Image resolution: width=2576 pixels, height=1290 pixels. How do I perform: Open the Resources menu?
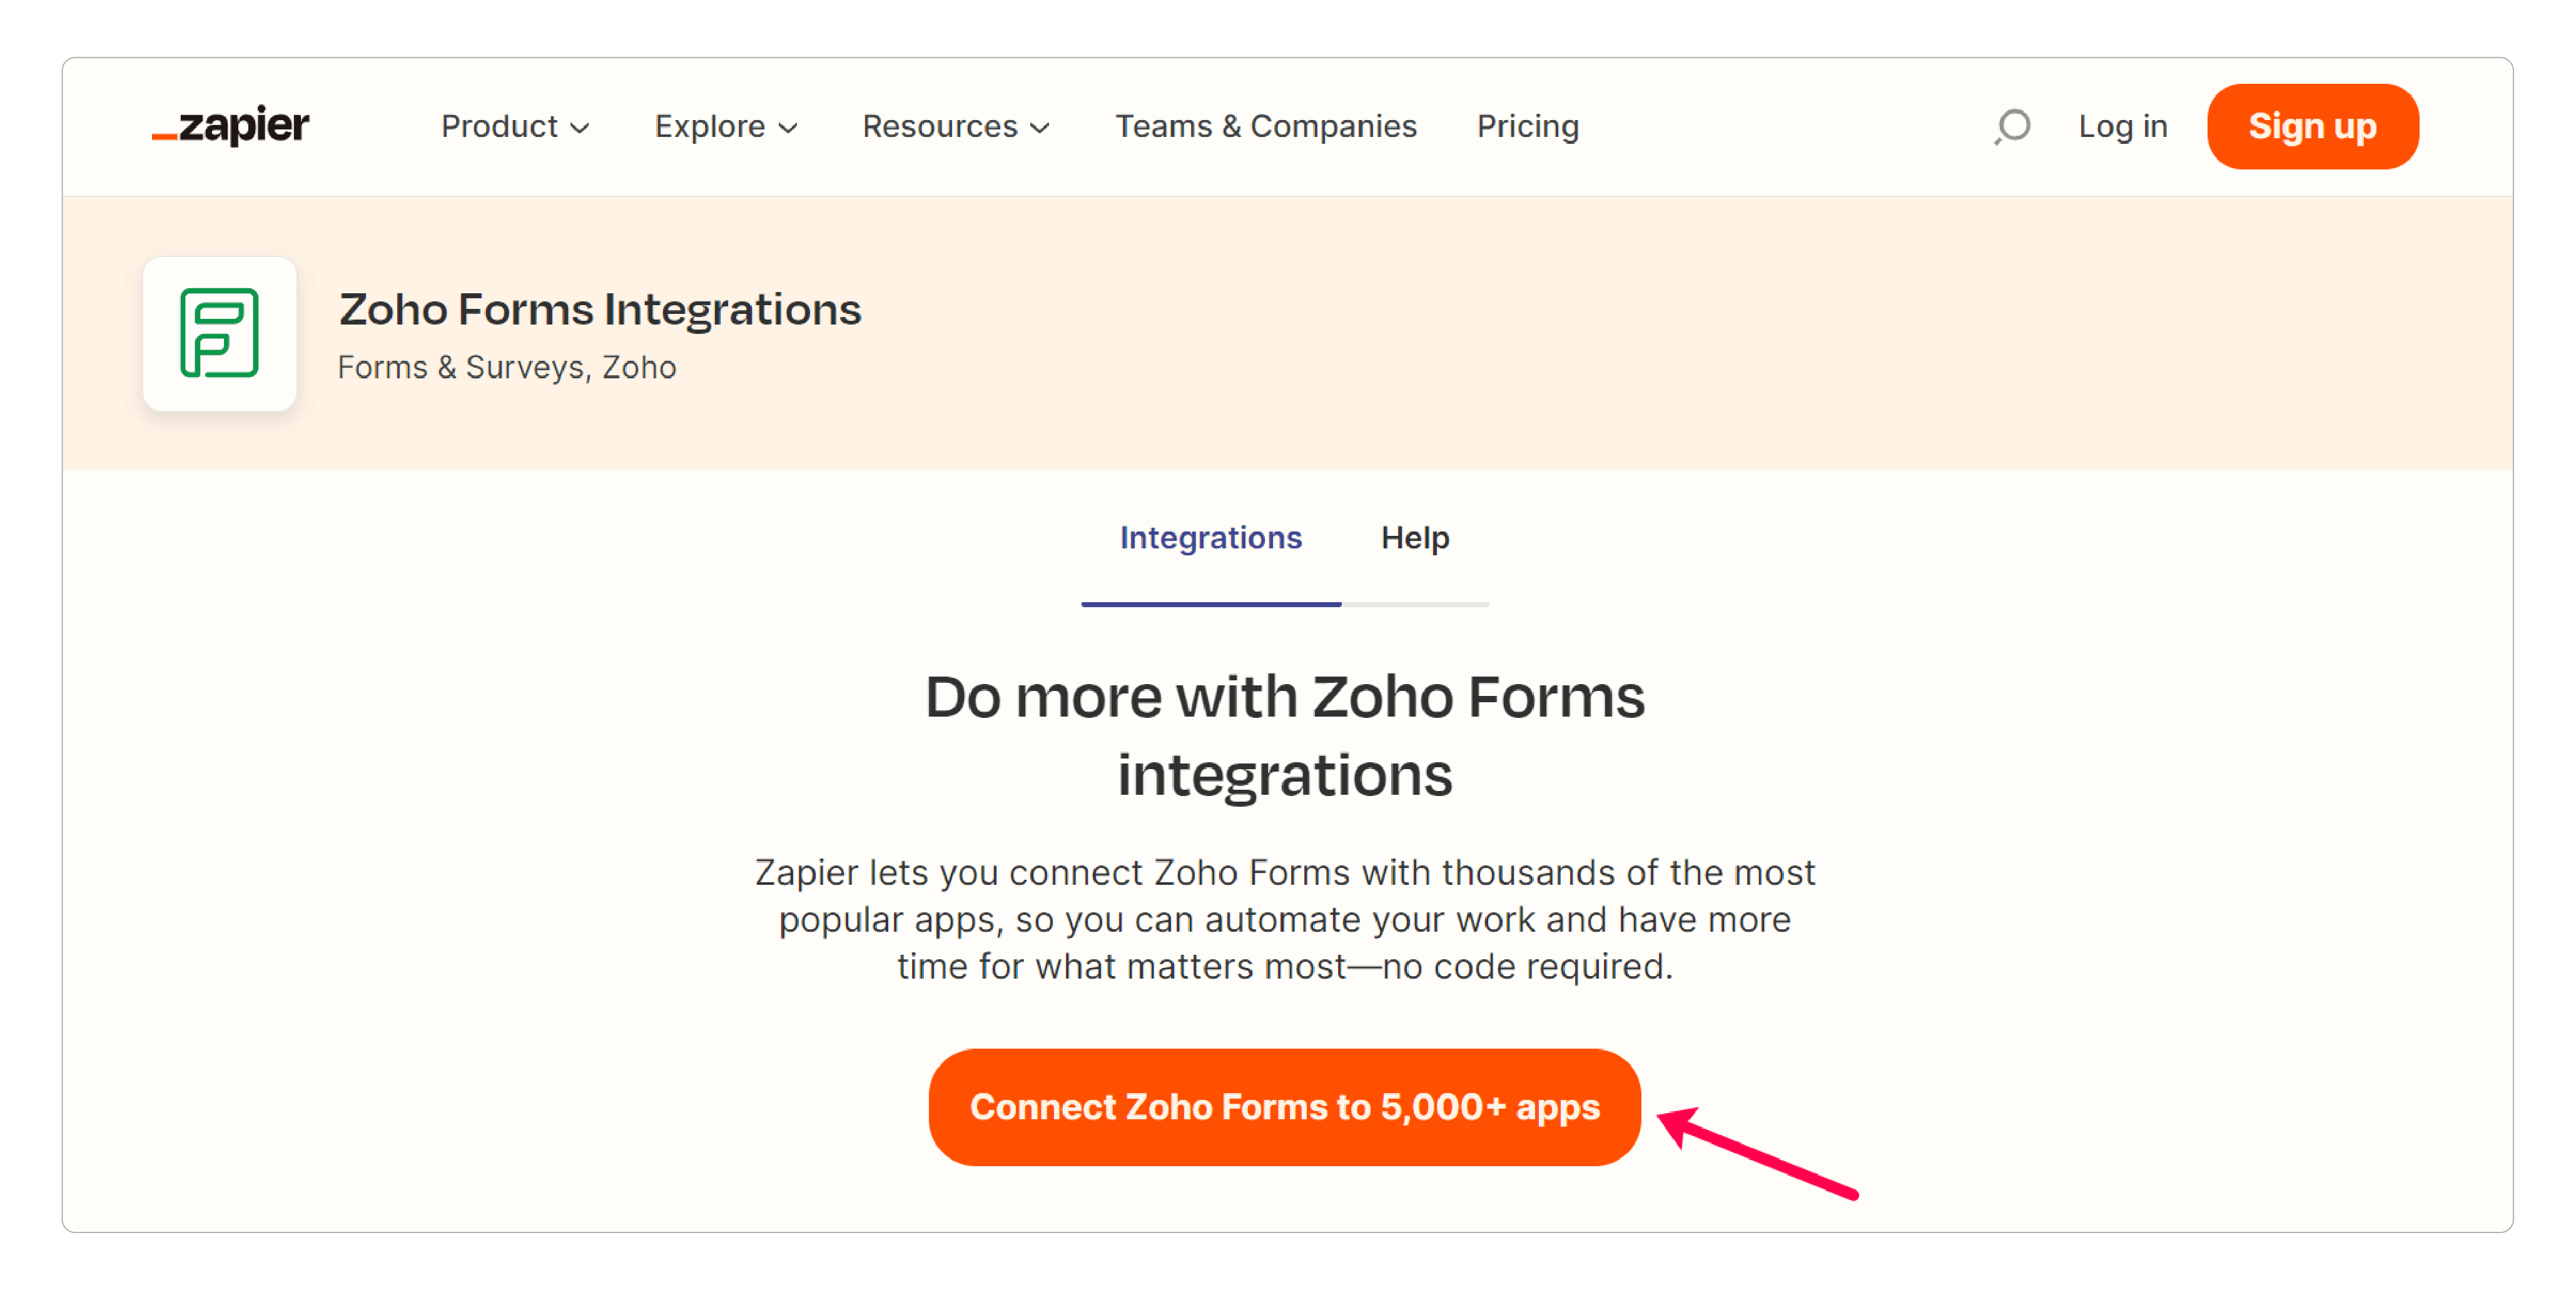(x=956, y=127)
